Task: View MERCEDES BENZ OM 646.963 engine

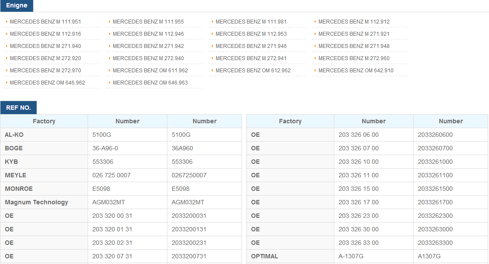Action: coord(150,83)
